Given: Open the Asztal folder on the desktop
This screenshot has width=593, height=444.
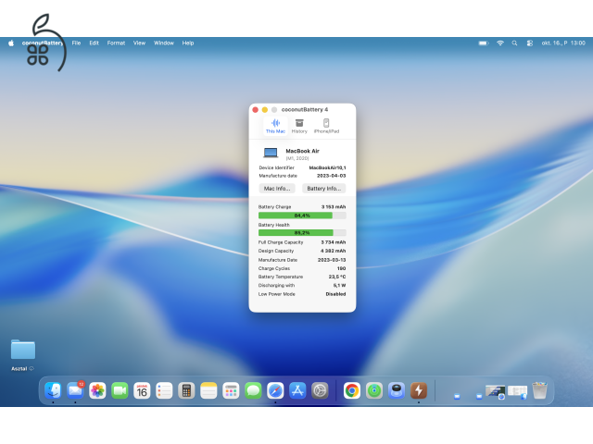Looking at the screenshot, I should (23, 350).
